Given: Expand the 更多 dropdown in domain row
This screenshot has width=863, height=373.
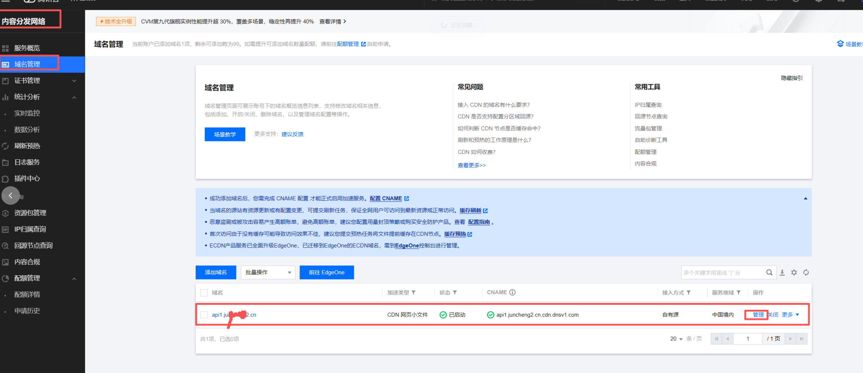Looking at the screenshot, I should point(790,315).
